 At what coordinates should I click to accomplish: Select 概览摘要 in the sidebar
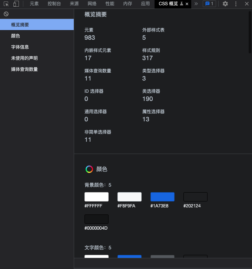point(37,24)
